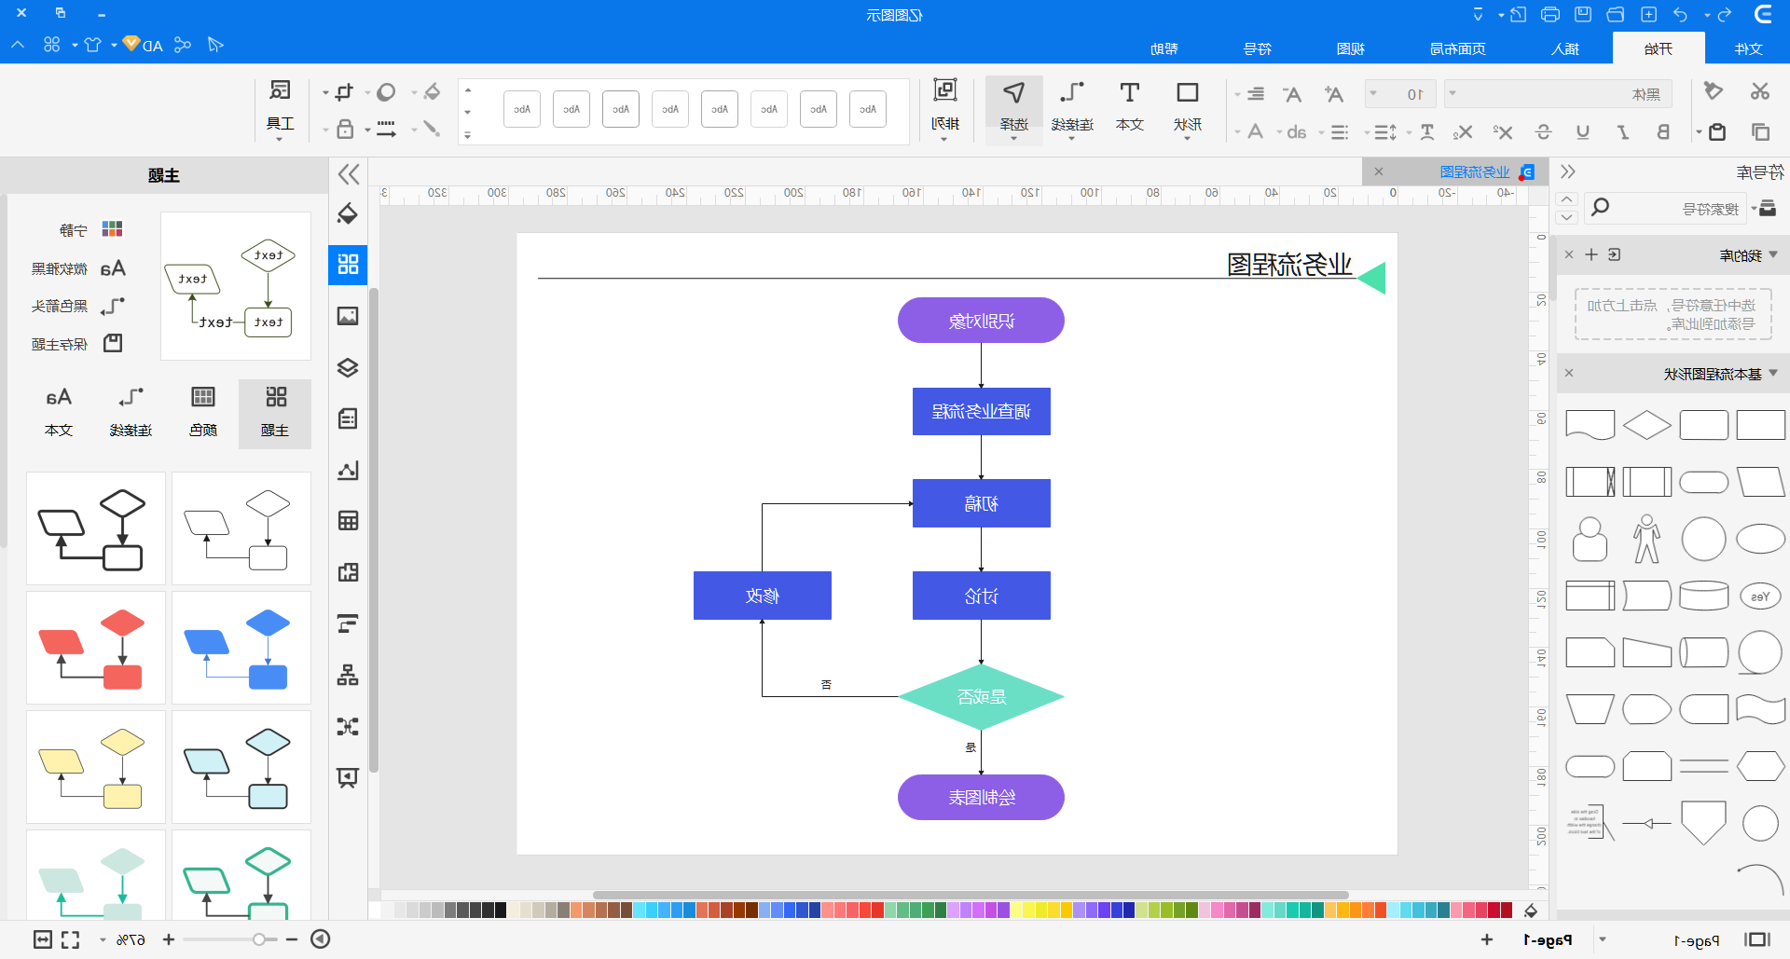This screenshot has height=959, width=1790.
Task: Open the Image sidebar panel icon
Action: 348,316
